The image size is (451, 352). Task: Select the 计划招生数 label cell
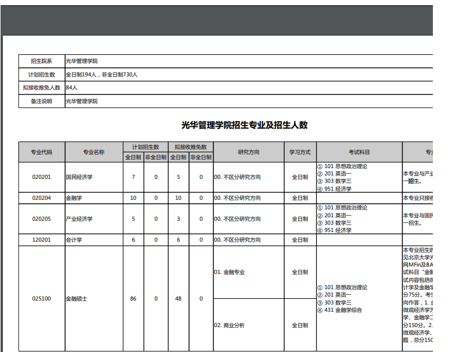point(42,75)
